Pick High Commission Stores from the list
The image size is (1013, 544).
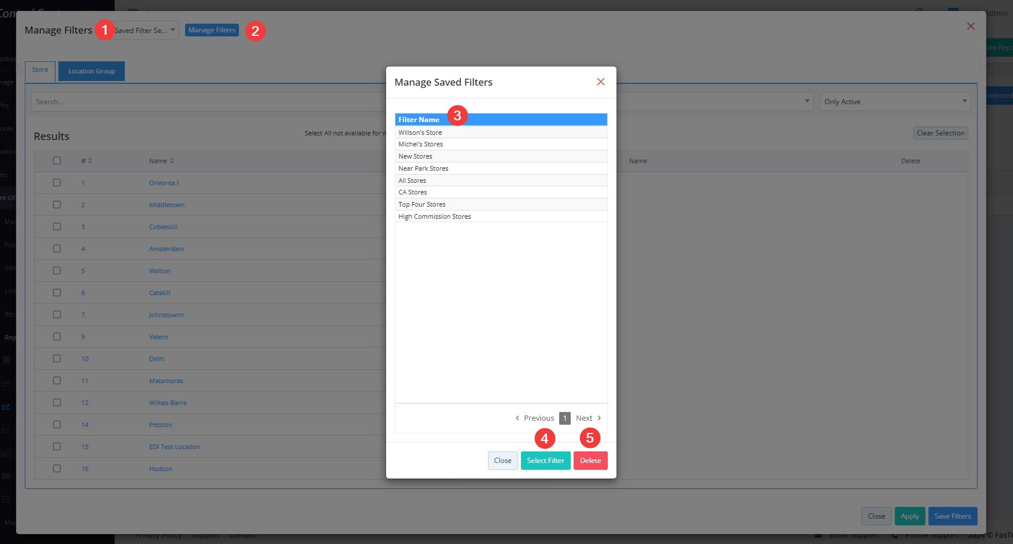pyautogui.click(x=435, y=216)
